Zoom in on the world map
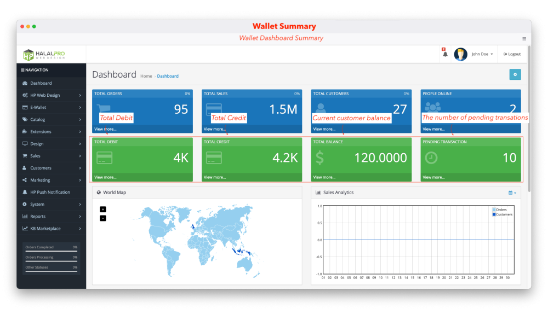The height and width of the screenshot is (320, 548). pos(103,209)
